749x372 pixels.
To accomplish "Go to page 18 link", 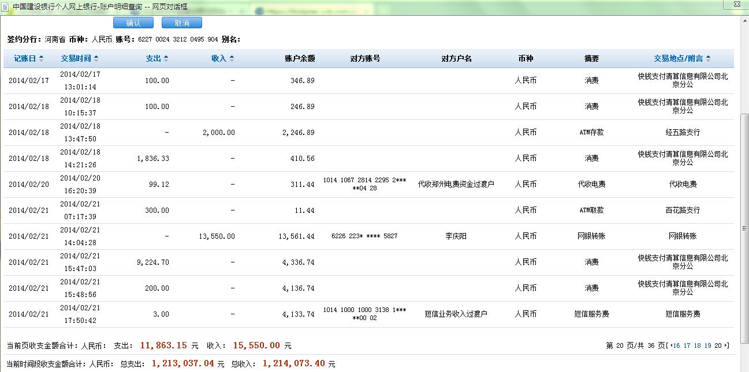I will click(697, 346).
